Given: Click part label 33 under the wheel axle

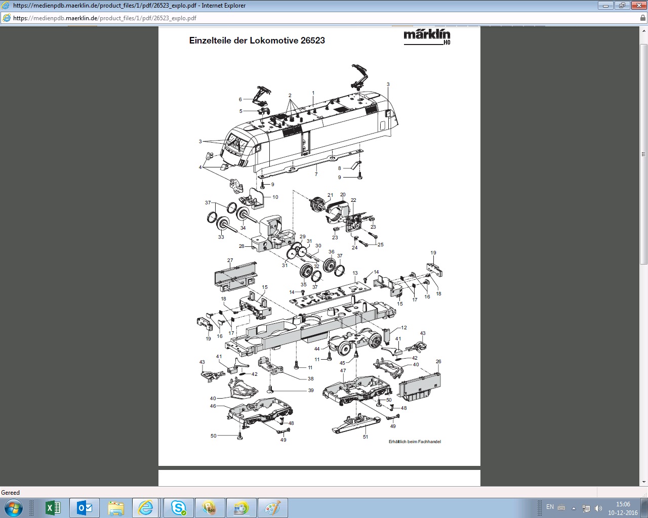Looking at the screenshot, I should (221, 237).
